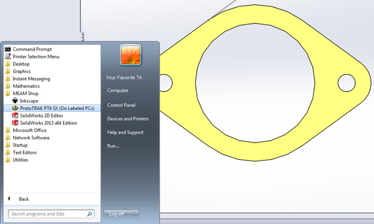Viewport: 374px width, 224px height.
Task: Click the Log off button
Action: (117, 214)
